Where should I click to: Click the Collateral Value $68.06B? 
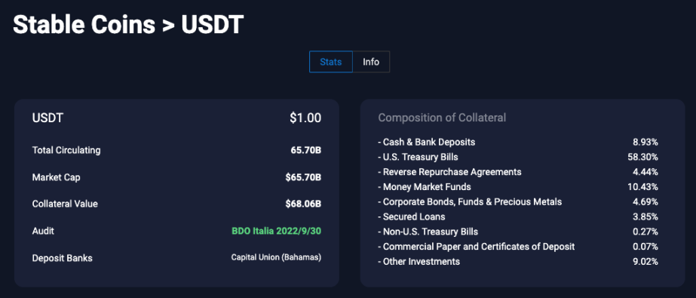[x=303, y=204]
